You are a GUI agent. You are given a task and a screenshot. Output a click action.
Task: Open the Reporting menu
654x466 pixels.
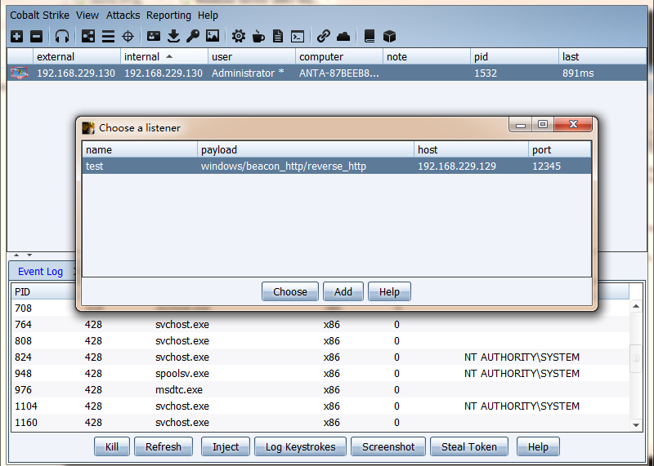coord(168,15)
